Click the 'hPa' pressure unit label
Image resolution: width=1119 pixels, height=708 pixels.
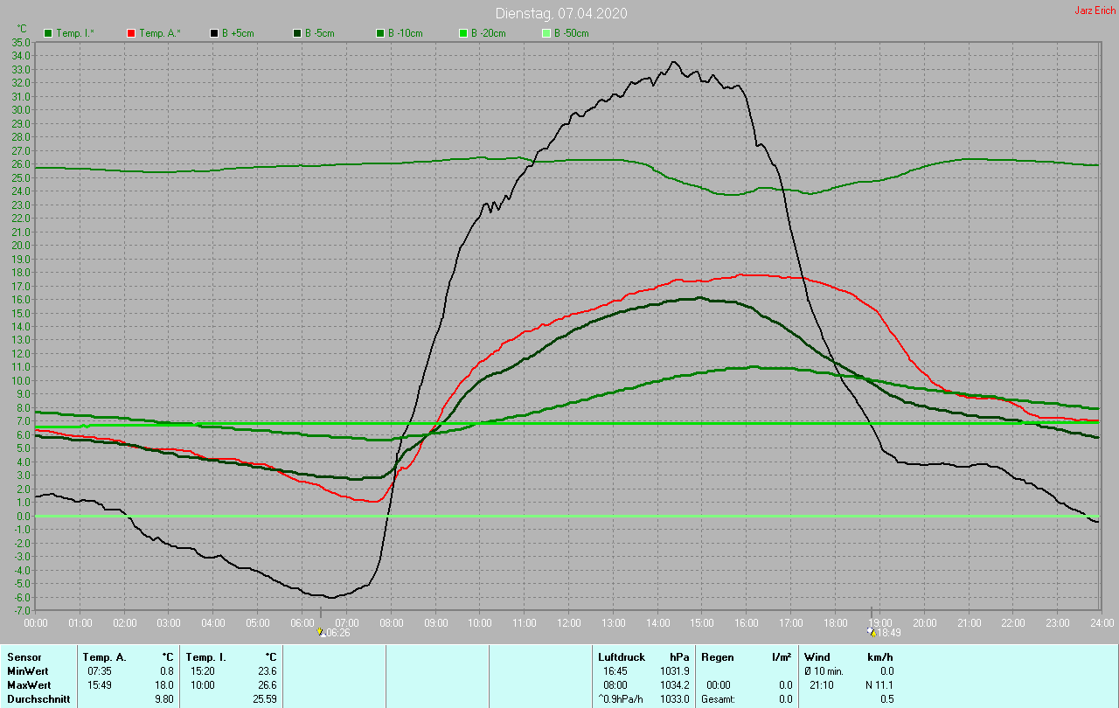[680, 656]
